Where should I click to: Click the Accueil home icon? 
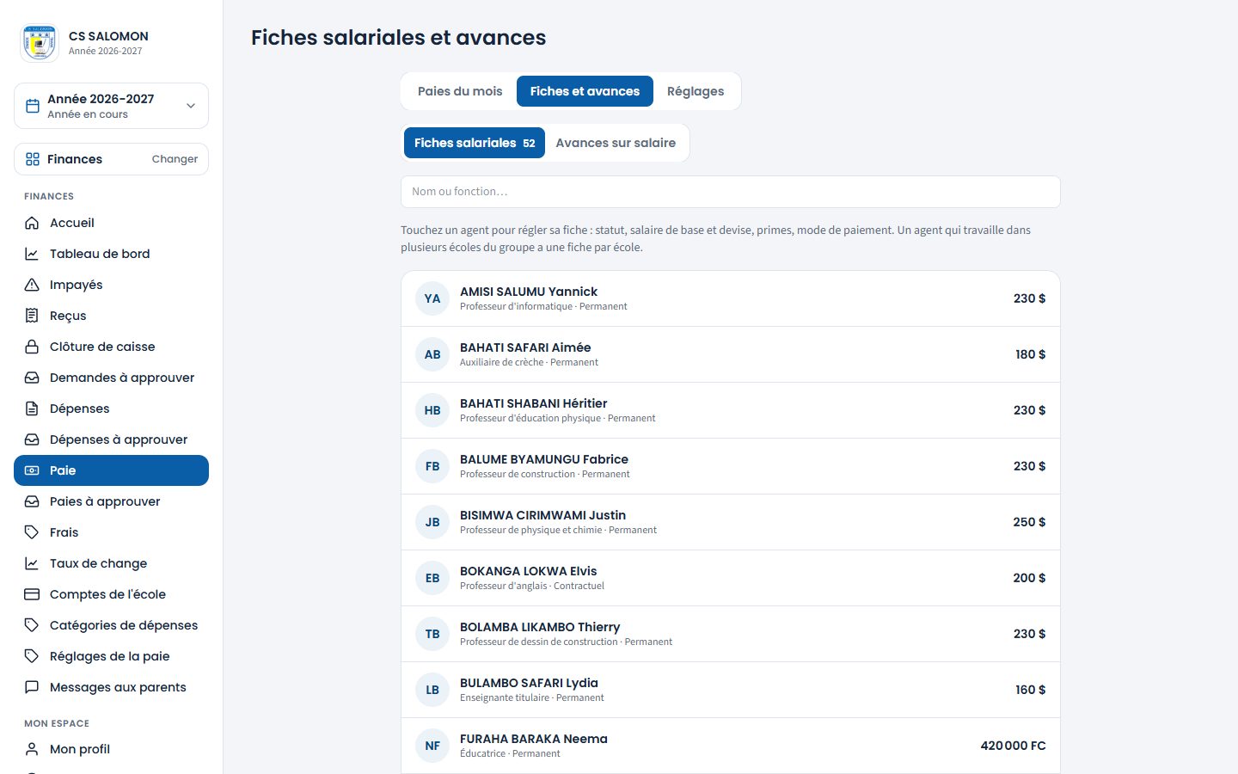coord(32,223)
